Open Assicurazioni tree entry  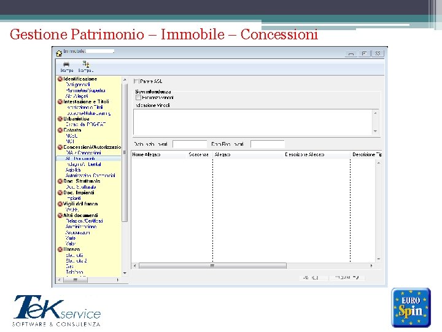[78, 232]
